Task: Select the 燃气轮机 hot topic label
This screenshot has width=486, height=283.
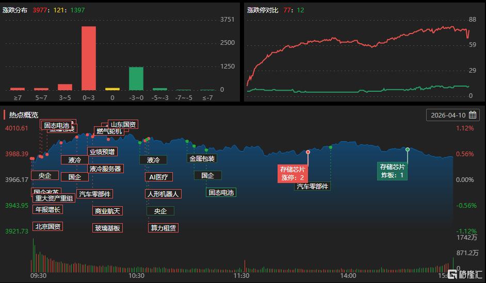Action: click(109, 131)
